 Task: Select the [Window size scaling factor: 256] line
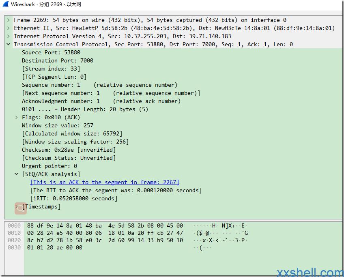tap(75, 142)
